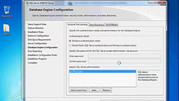This screenshot has height=101, width=179.
Task: Click Database Engine Configuration step
Action: [43, 47]
